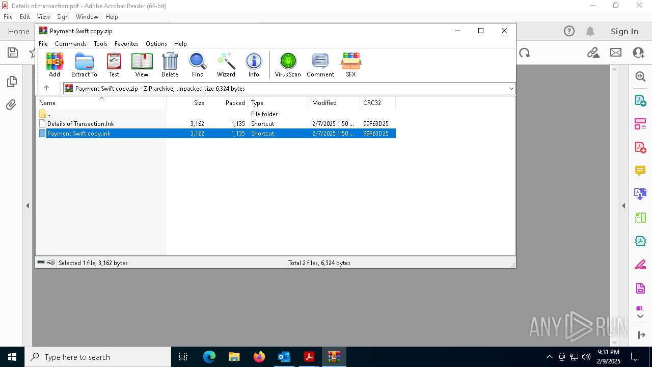Open Acrobat notifications bell
The image size is (652, 367).
click(590, 31)
